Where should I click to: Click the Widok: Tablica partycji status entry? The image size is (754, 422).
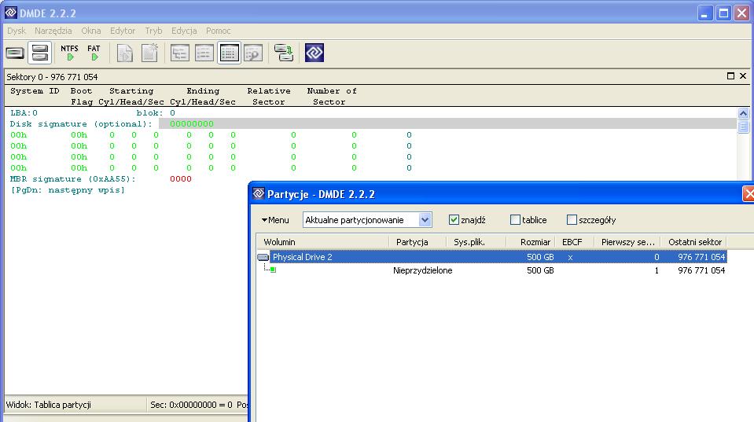click(49, 405)
